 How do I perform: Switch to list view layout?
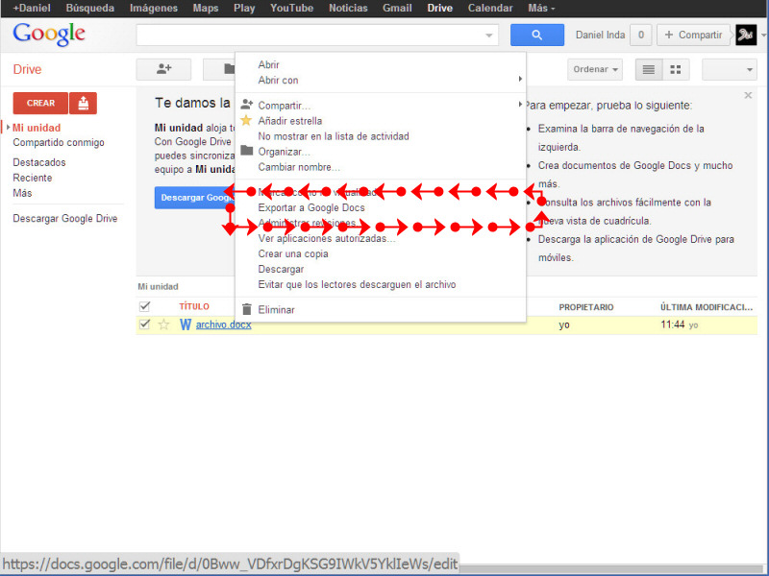click(x=649, y=70)
